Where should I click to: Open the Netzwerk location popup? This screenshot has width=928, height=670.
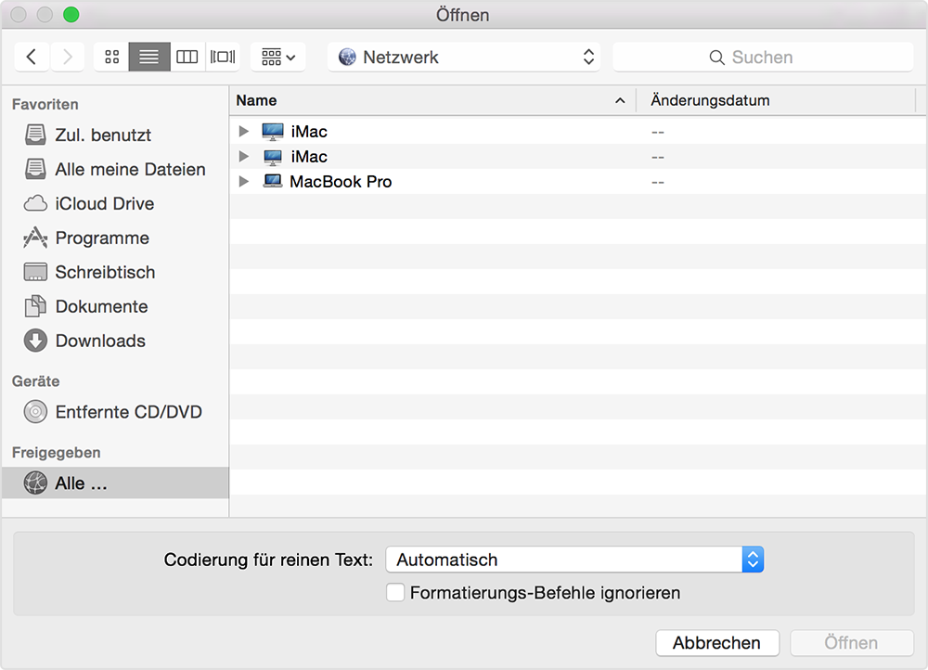(464, 57)
